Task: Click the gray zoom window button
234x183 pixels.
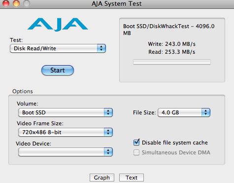Action: click(27, 3)
